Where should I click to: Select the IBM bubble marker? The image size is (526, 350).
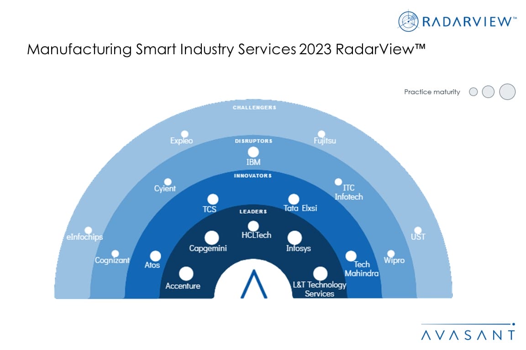pyautogui.click(x=253, y=152)
